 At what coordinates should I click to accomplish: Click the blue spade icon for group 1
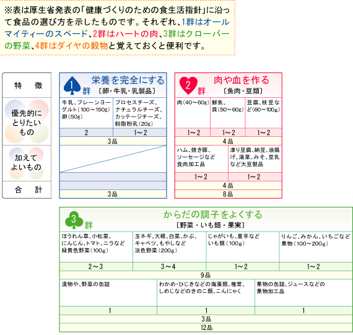(x=72, y=85)
